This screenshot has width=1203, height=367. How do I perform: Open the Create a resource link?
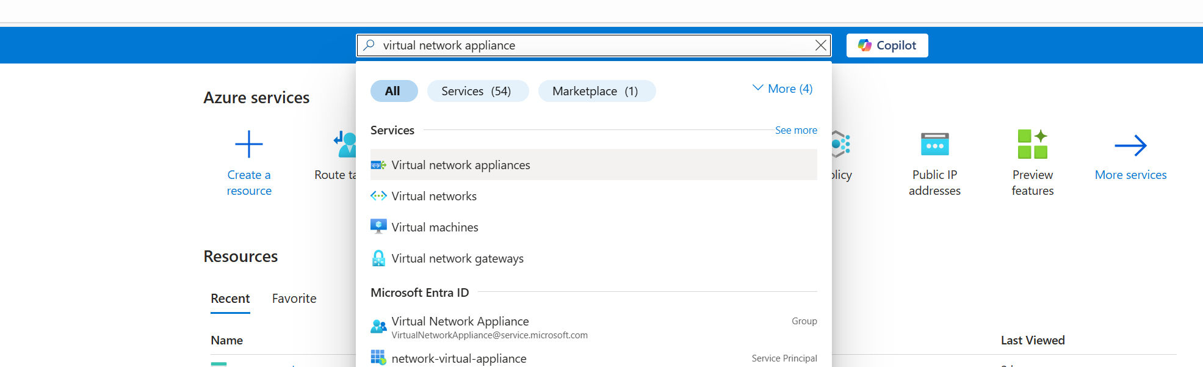pos(249,183)
